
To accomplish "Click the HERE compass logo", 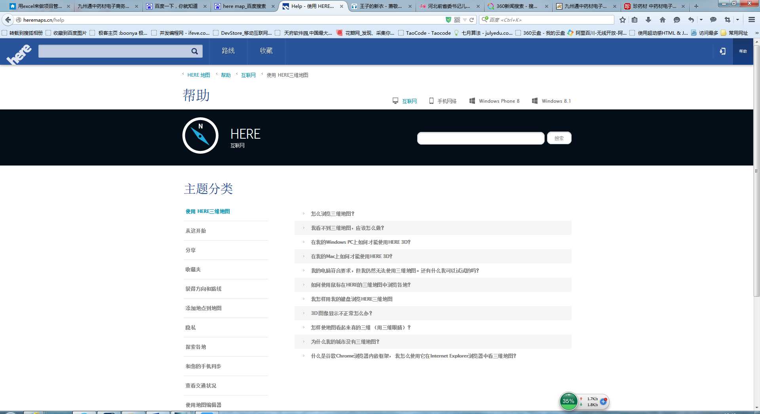I will click(x=200, y=135).
